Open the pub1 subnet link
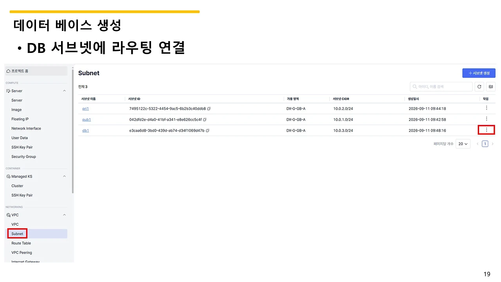The height and width of the screenshot is (282, 501). pos(87,119)
